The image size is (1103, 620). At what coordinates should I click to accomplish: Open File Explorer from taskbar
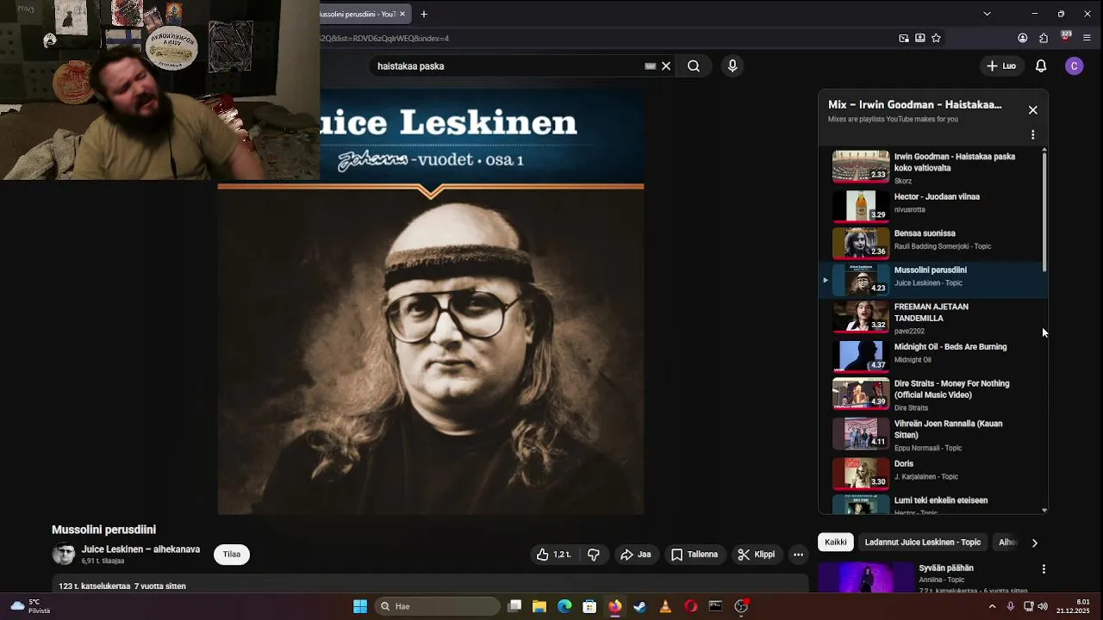point(539,606)
